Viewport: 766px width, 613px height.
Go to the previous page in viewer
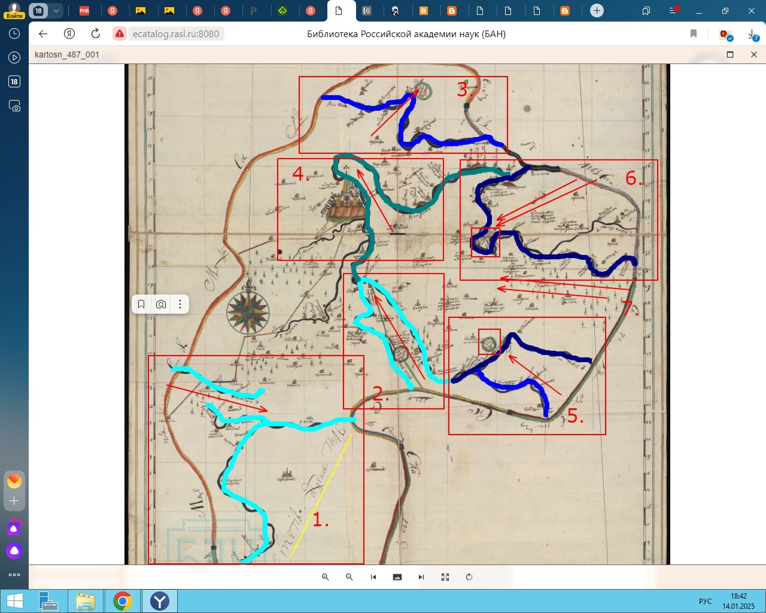pyautogui.click(x=373, y=577)
